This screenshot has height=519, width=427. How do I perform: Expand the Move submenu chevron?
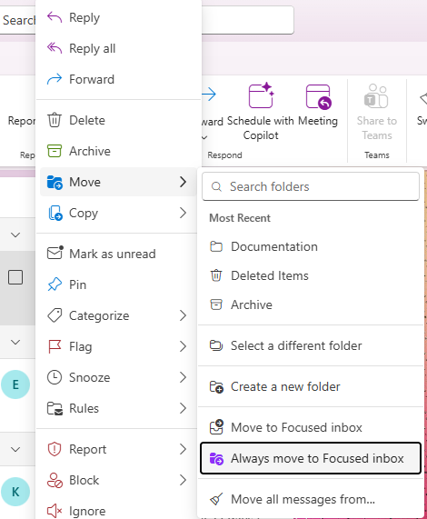(x=183, y=182)
